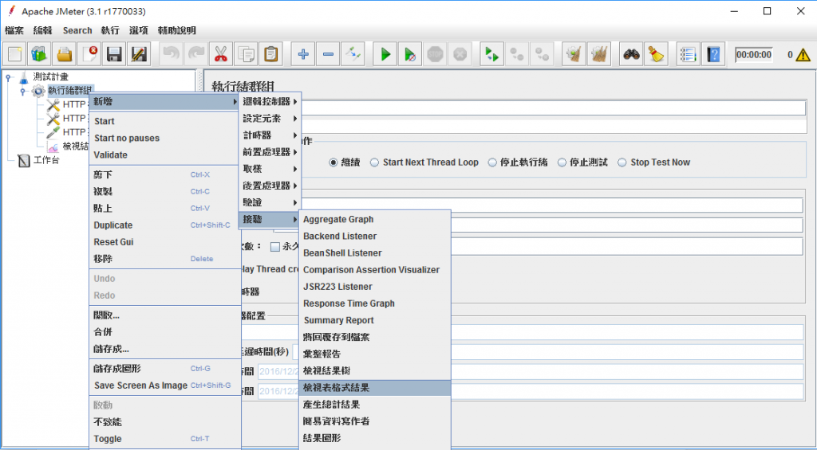Click the warning triangle error indicator
The image size is (817, 450).
pyautogui.click(x=803, y=54)
